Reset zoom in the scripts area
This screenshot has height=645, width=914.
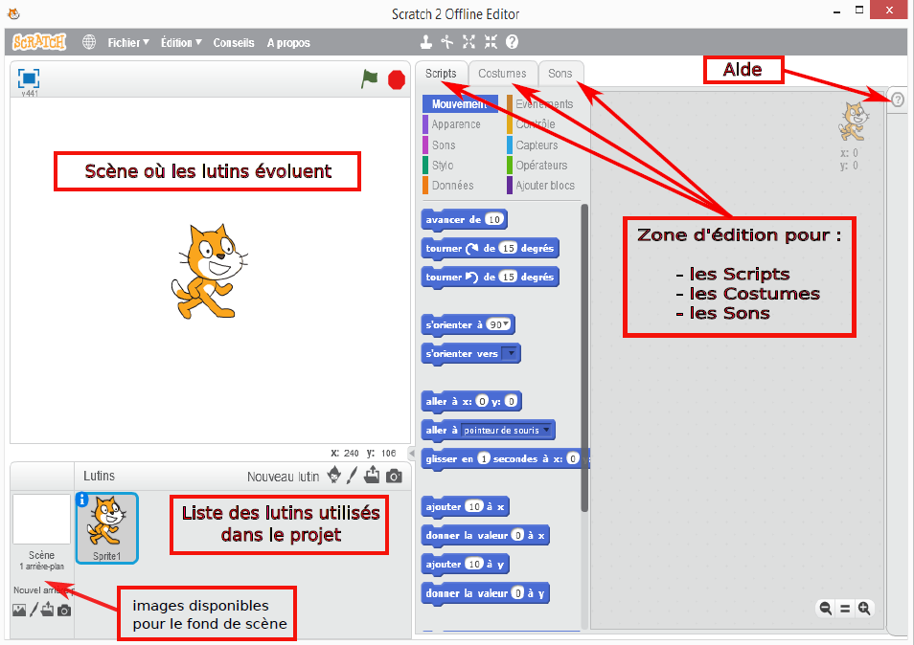[845, 609]
